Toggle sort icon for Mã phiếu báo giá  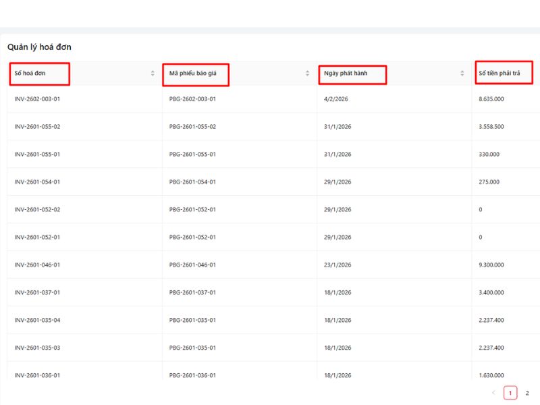click(x=308, y=73)
